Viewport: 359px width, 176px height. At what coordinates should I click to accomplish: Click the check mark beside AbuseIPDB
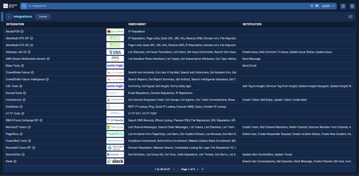[x=22, y=31]
